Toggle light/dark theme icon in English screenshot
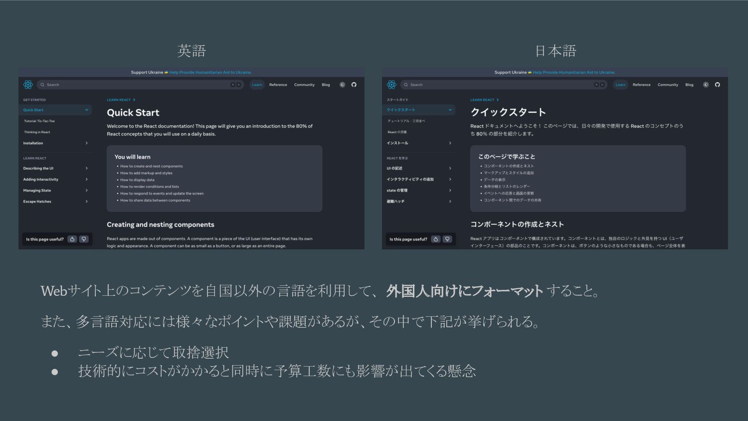The width and height of the screenshot is (748, 421). [342, 85]
